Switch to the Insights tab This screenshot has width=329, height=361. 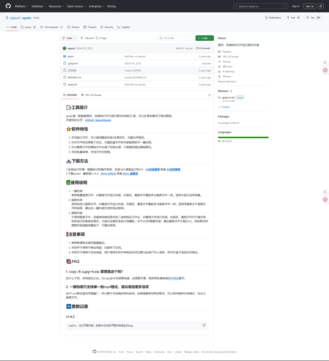tap(123, 27)
